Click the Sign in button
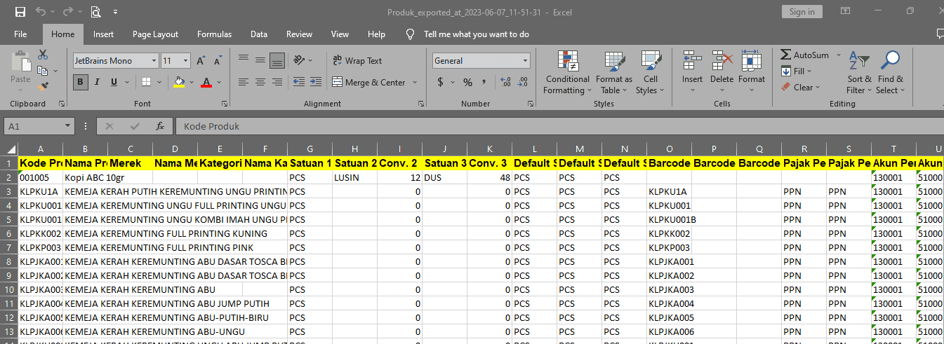This screenshot has height=344, width=944. [802, 12]
